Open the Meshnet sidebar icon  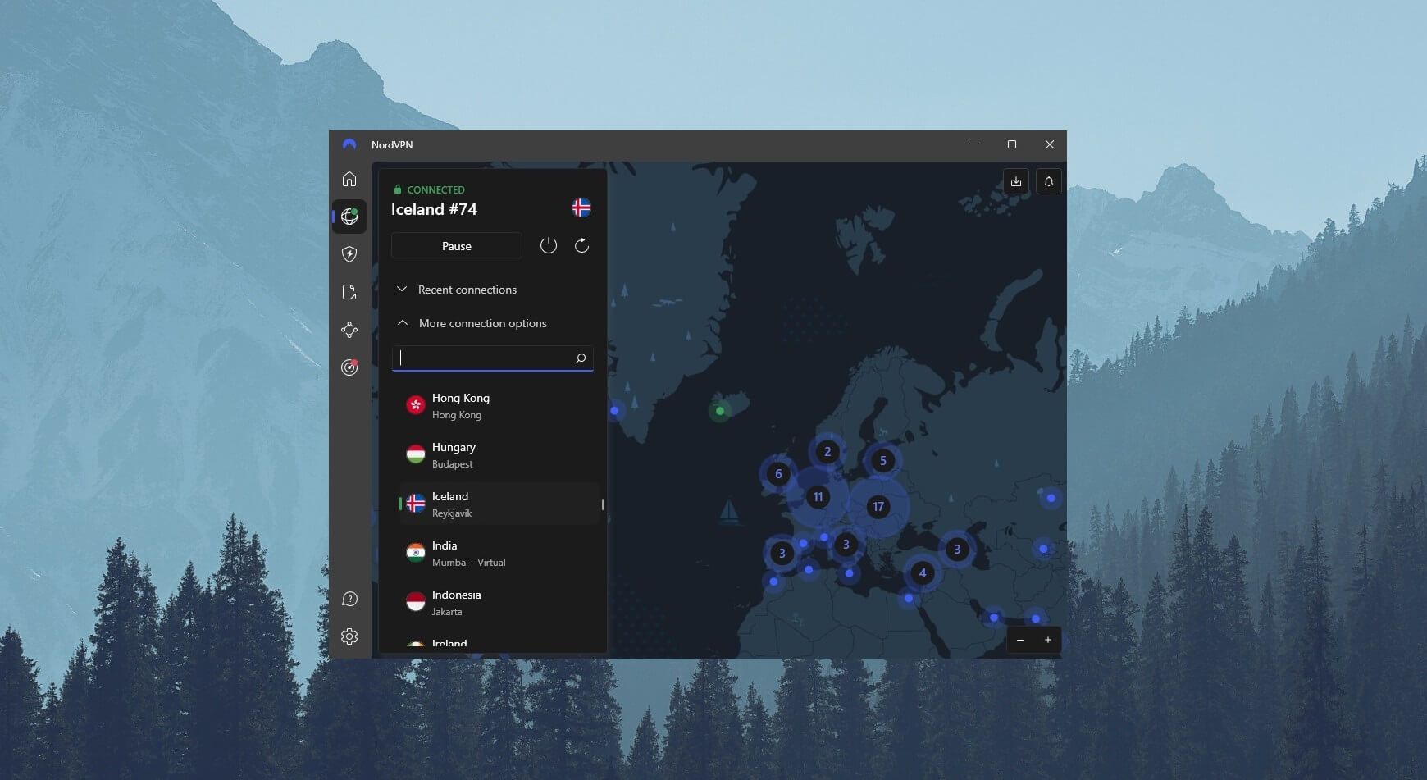tap(349, 330)
